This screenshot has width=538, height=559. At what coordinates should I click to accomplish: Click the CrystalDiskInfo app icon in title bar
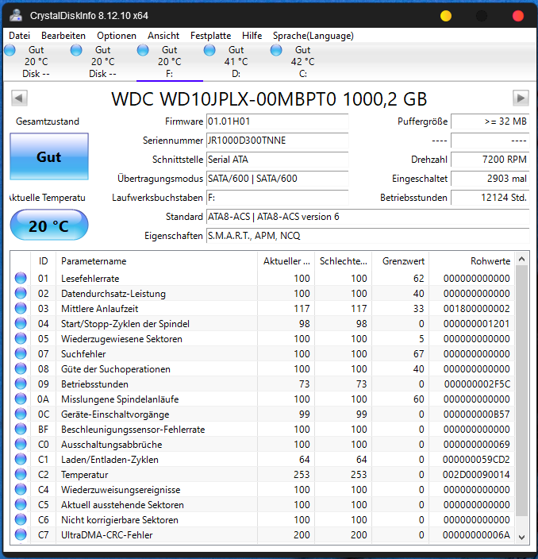click(x=15, y=15)
